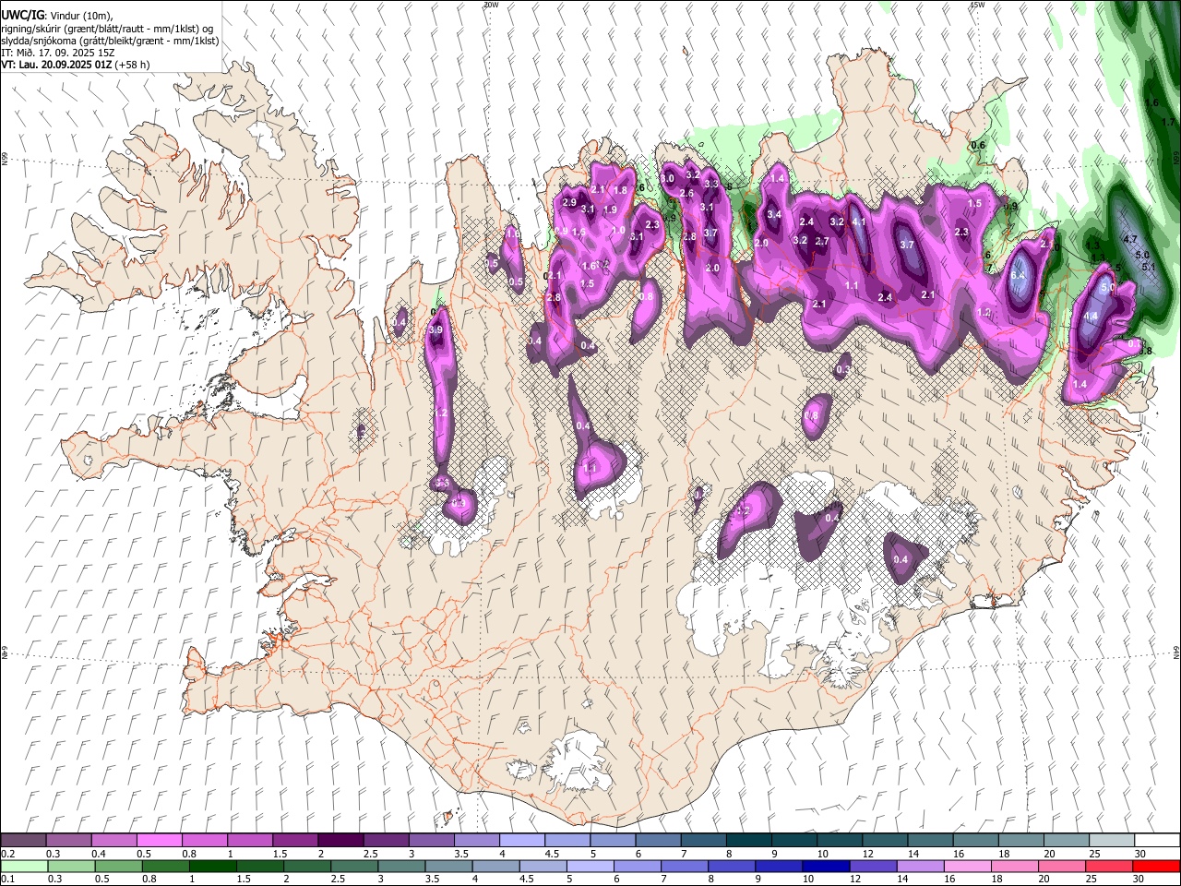Click the pale mint 0.1 swatch in lower legend

pos(24,867)
